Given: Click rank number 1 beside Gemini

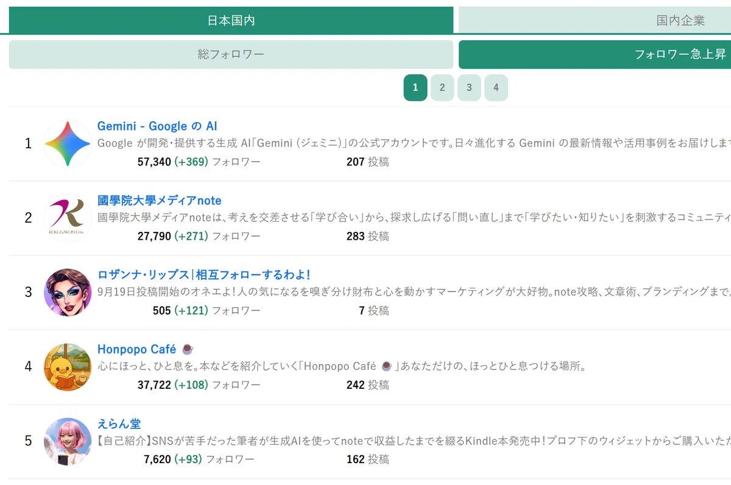Looking at the screenshot, I should [x=28, y=144].
